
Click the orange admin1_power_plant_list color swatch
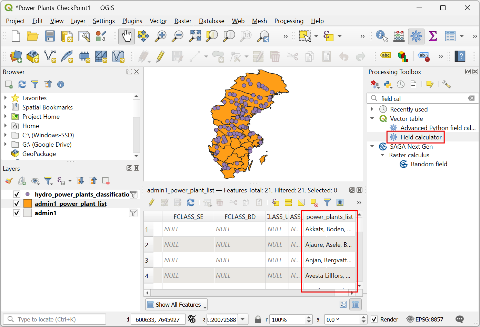pyautogui.click(x=28, y=203)
